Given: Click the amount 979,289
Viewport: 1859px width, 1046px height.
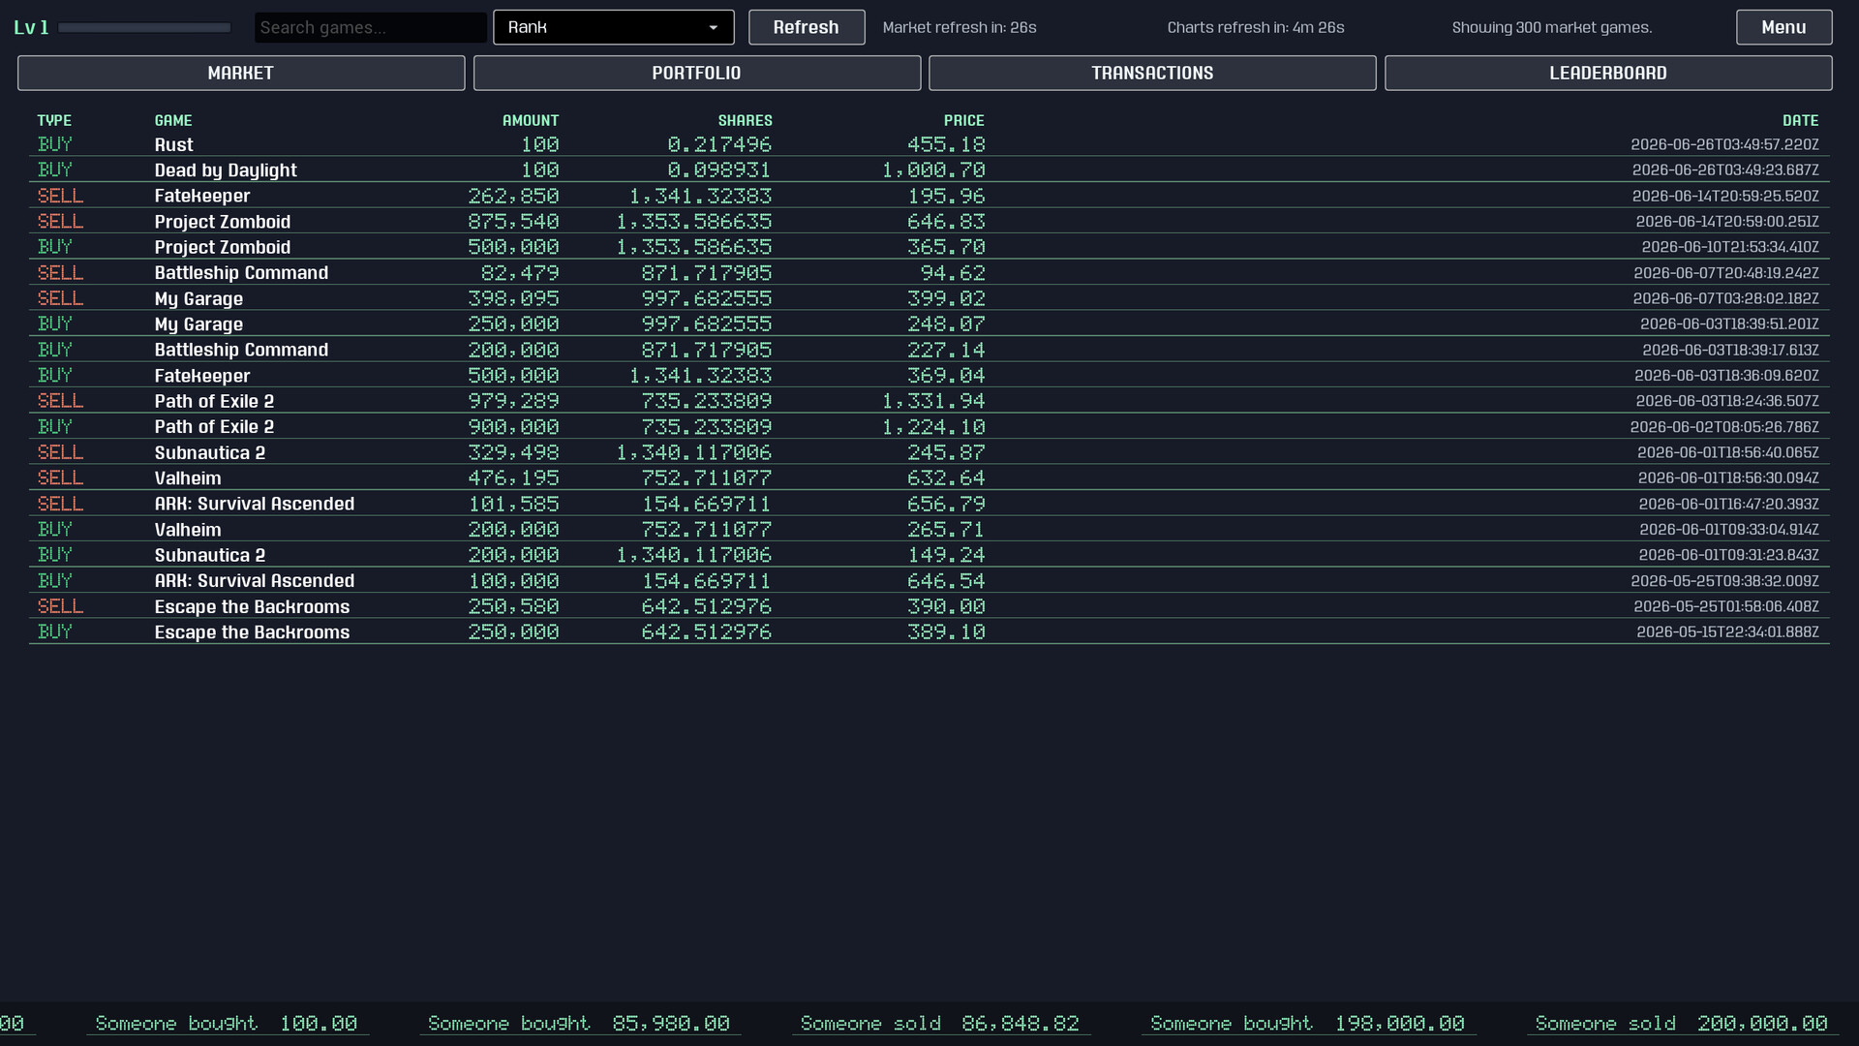Looking at the screenshot, I should (513, 401).
